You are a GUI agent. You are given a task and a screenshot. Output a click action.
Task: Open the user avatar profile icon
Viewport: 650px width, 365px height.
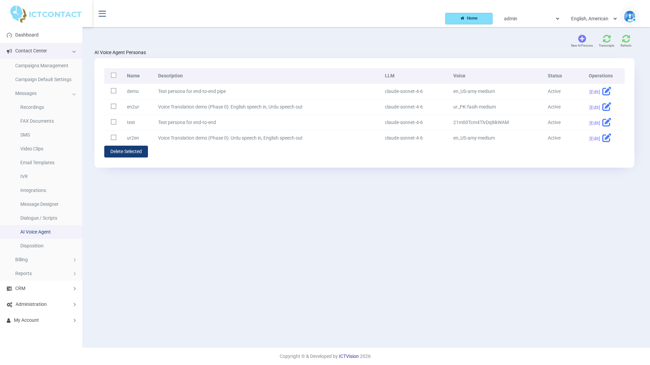630,17
